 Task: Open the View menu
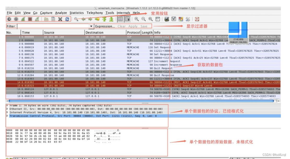pos(27,13)
